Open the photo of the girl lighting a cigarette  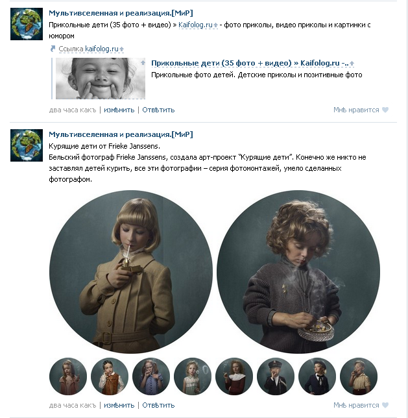point(131,272)
